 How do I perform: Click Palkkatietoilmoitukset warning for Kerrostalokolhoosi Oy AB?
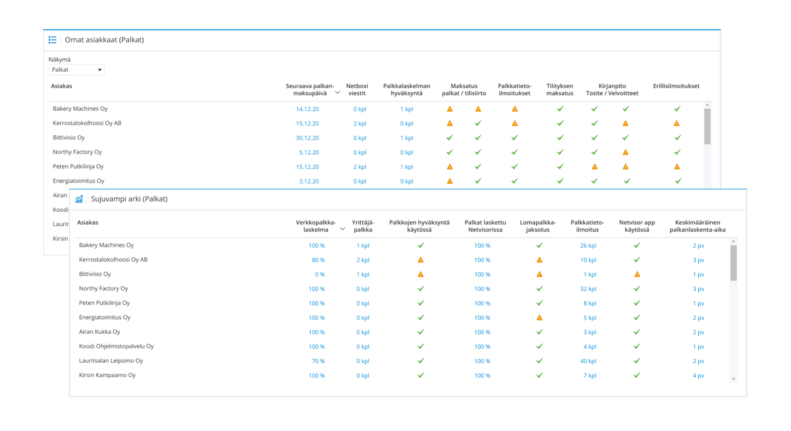pyautogui.click(x=515, y=123)
